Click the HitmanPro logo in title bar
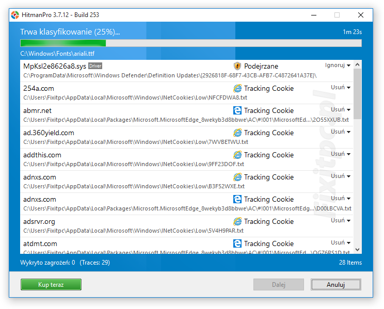This screenshot has width=384, height=309. coord(15,15)
